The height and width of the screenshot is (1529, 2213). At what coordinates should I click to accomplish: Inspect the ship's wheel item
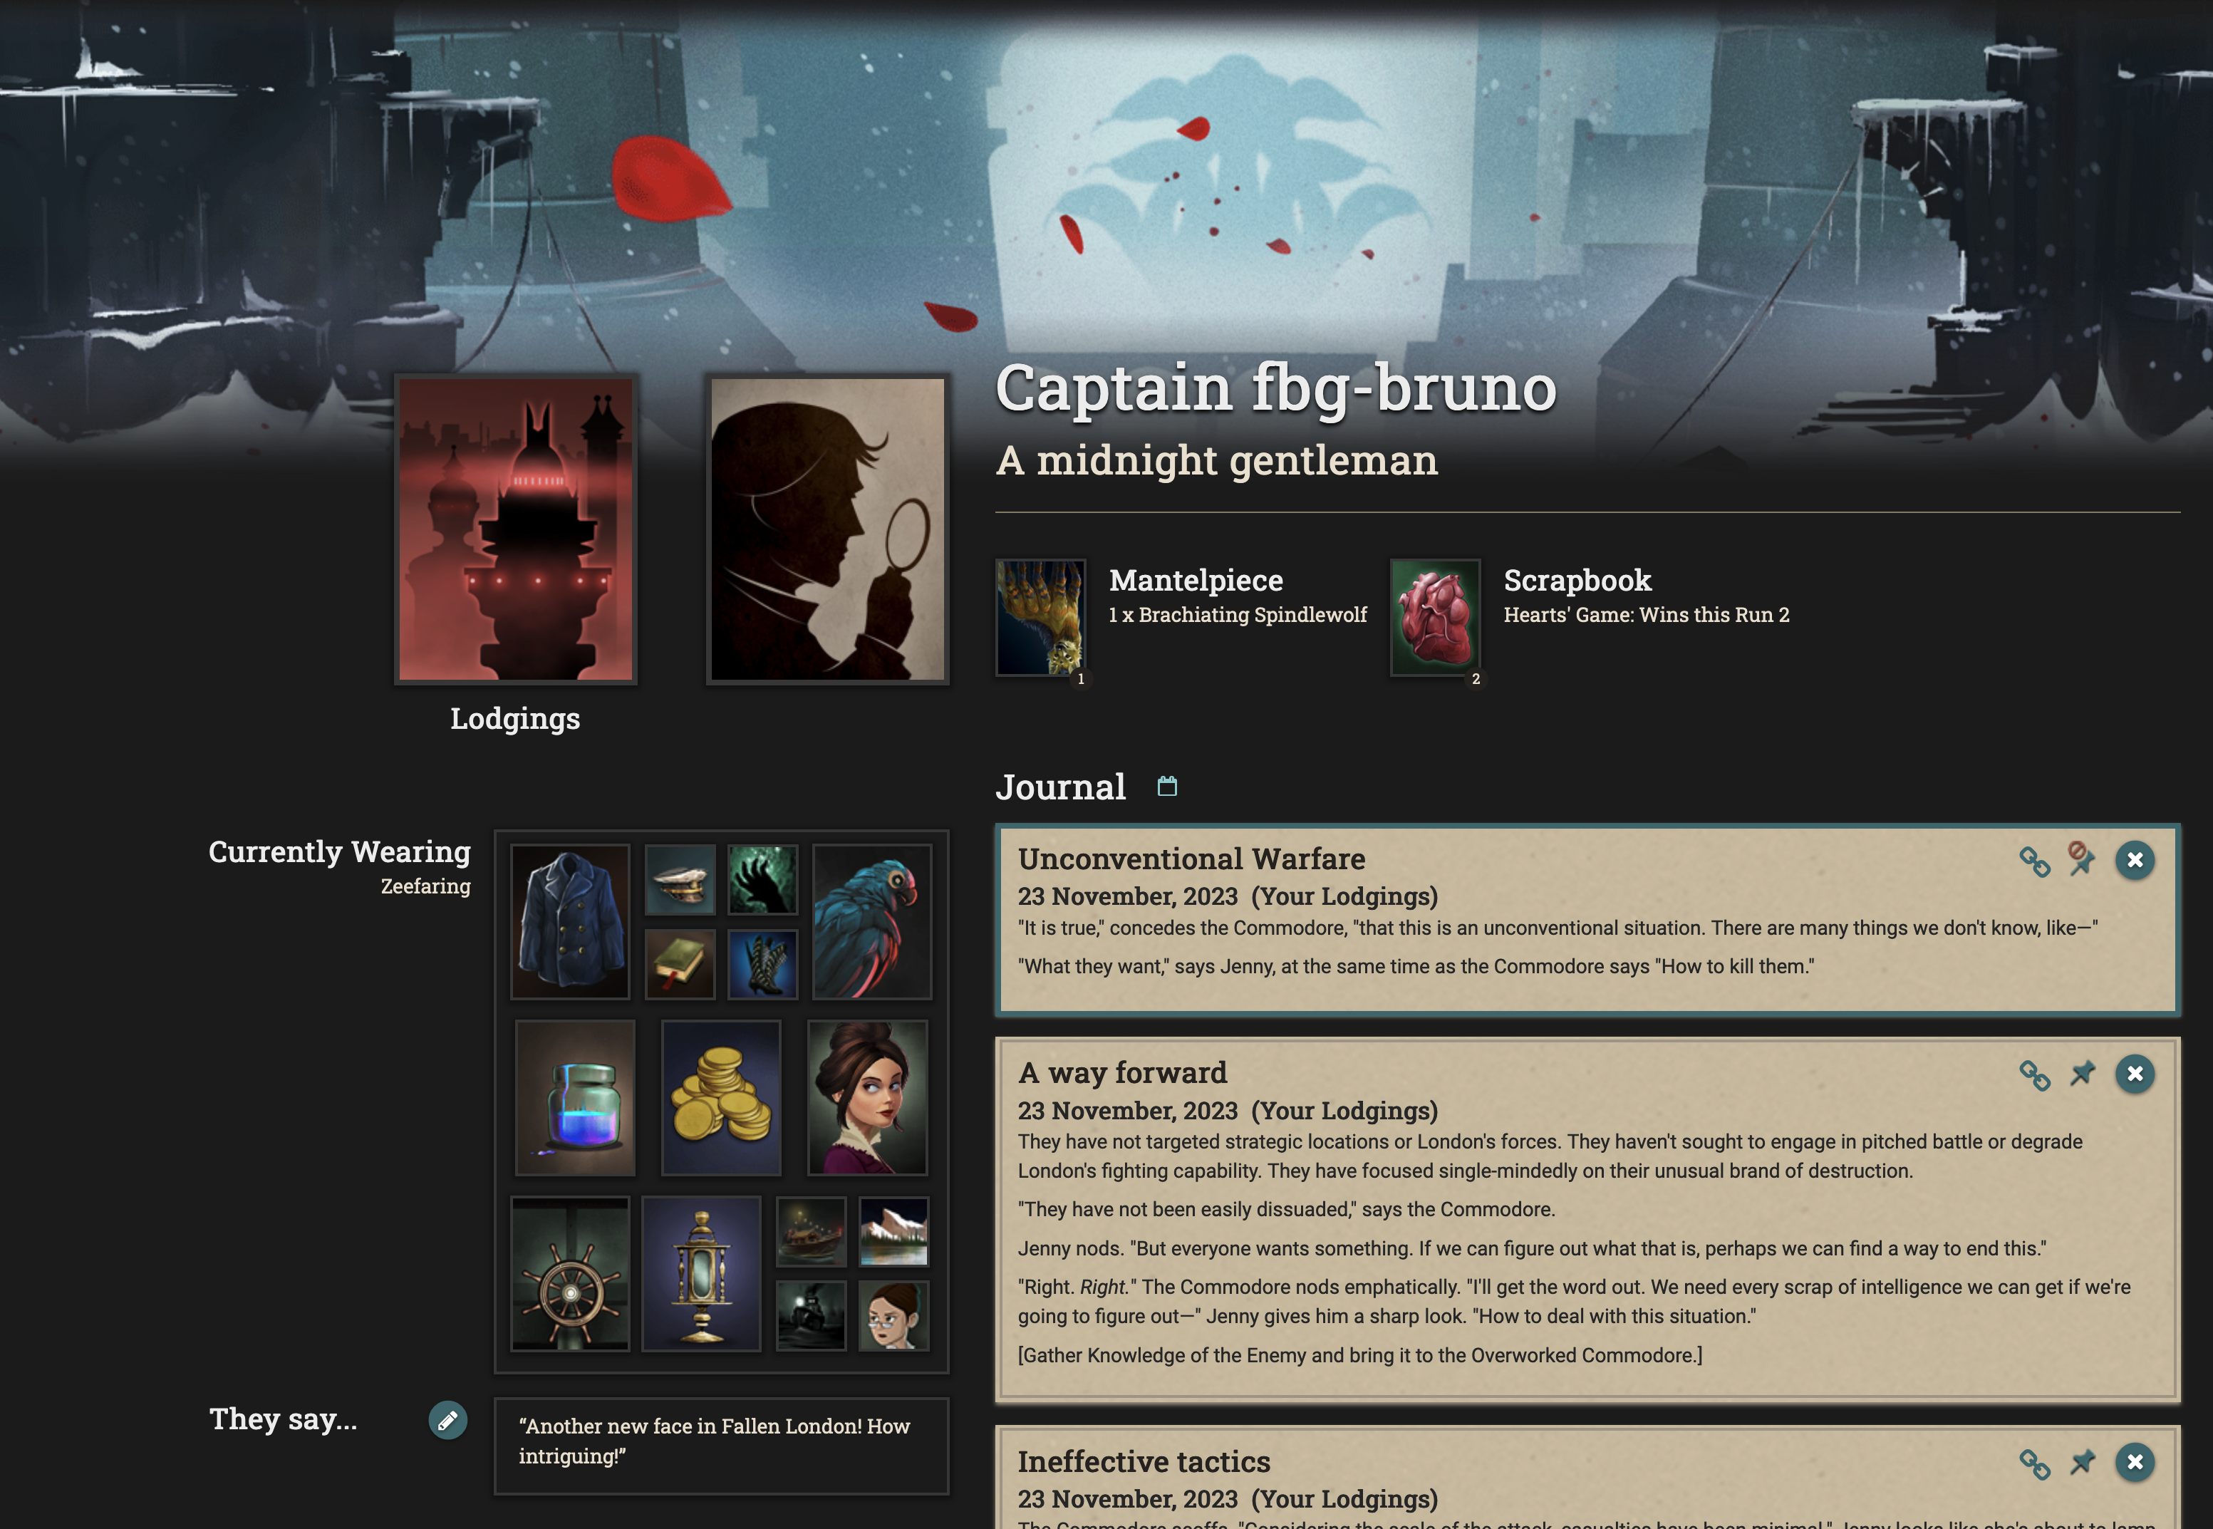(570, 1273)
